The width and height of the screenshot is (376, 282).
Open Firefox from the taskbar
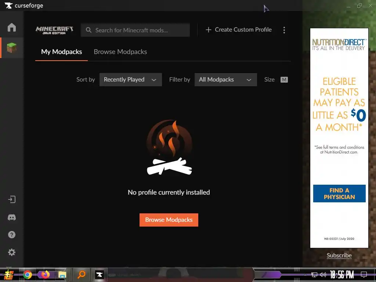click(x=45, y=275)
